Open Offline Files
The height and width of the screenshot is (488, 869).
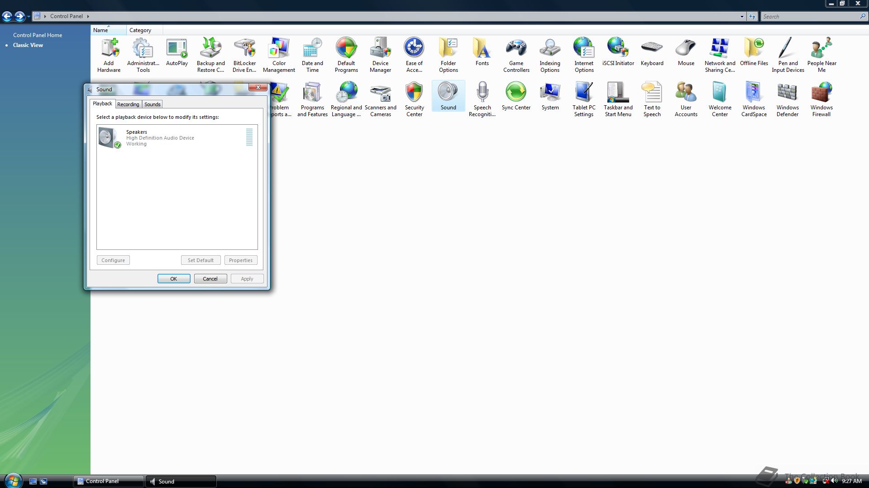pyautogui.click(x=754, y=52)
